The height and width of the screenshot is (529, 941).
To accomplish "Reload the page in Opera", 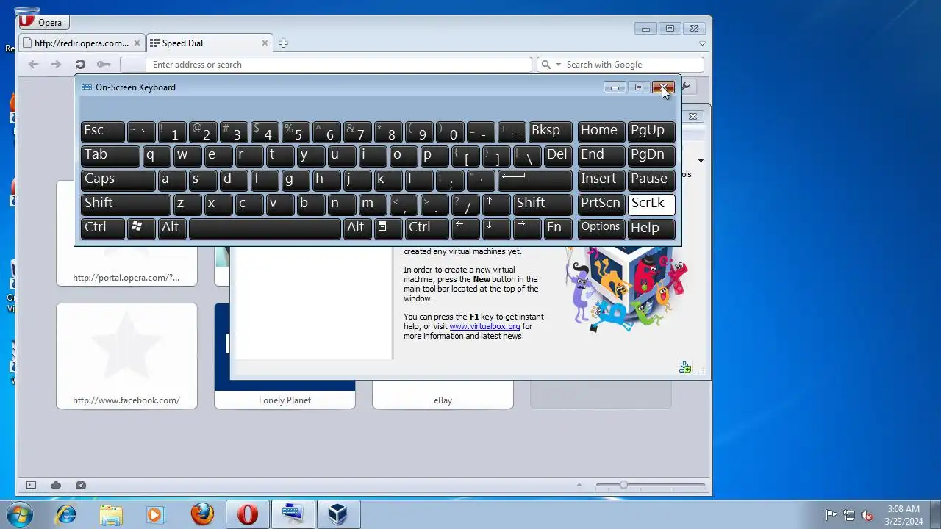I will click(80, 65).
